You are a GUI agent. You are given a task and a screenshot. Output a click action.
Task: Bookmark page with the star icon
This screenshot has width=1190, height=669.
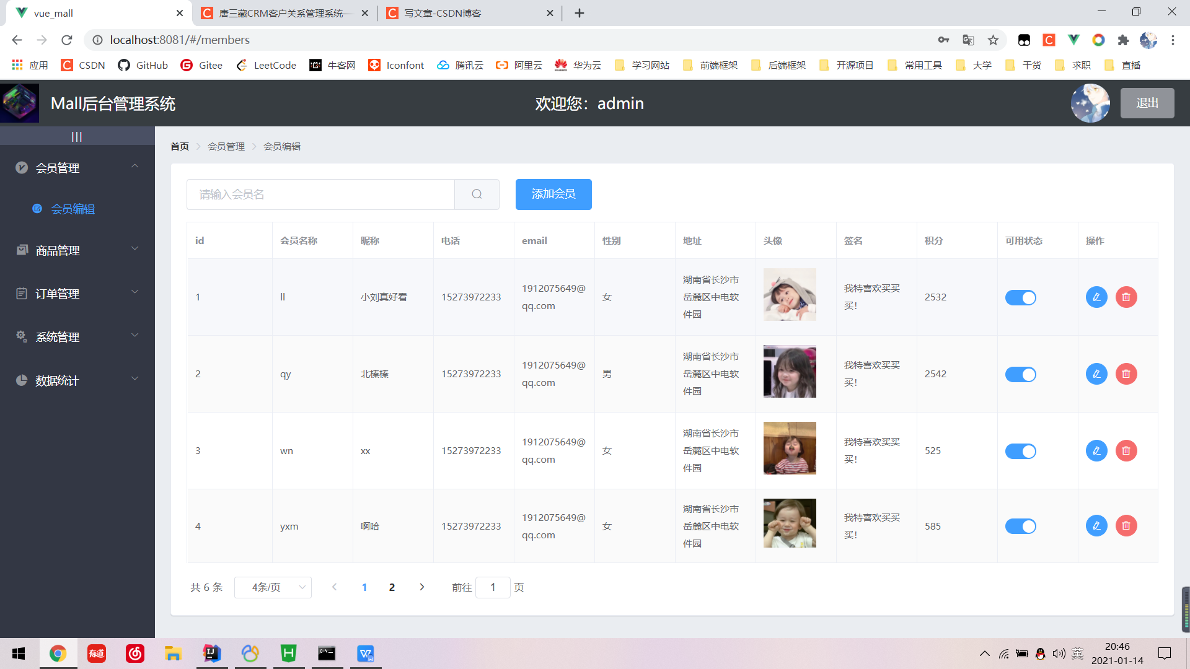click(x=993, y=40)
